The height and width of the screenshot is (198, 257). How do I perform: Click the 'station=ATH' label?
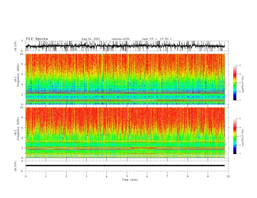point(120,39)
